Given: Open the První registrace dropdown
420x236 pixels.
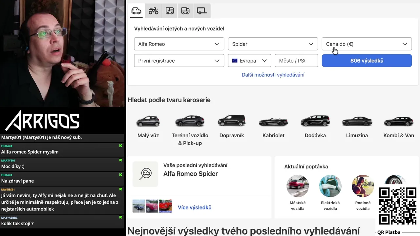Looking at the screenshot, I should pos(179,61).
